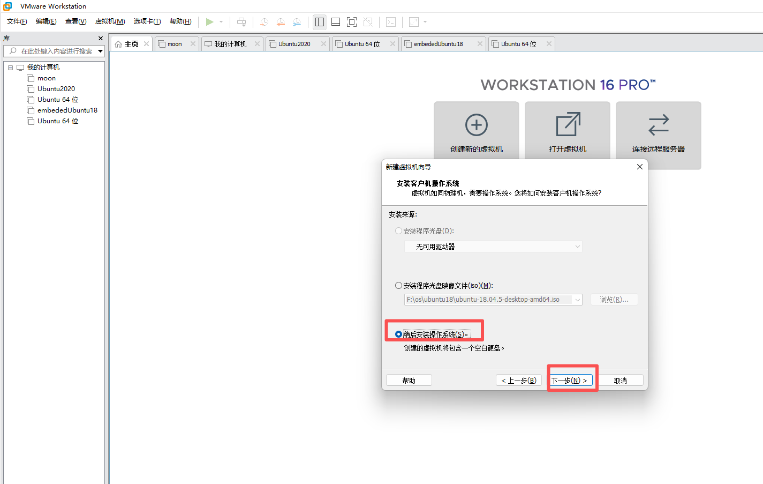This screenshot has height=484, width=763.
Task: Click the stretch guest display icon
Action: 414,22
